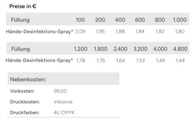Click the Druckfarben label
Screen dimensions: 194x126
(x=25, y=113)
